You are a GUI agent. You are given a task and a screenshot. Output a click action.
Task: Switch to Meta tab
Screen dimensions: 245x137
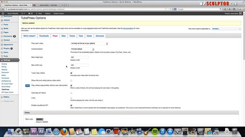[64, 36]
